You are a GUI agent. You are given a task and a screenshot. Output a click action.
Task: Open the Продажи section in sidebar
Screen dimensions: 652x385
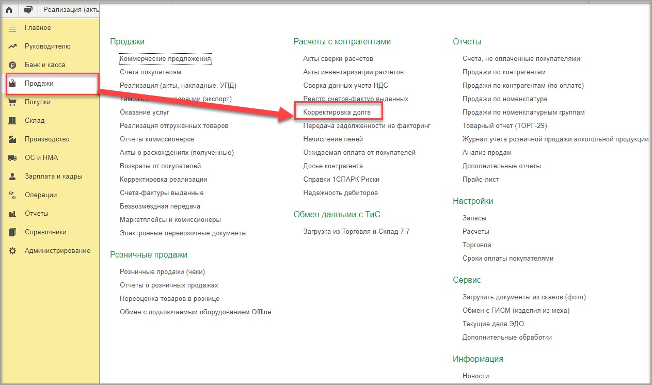[x=39, y=84]
